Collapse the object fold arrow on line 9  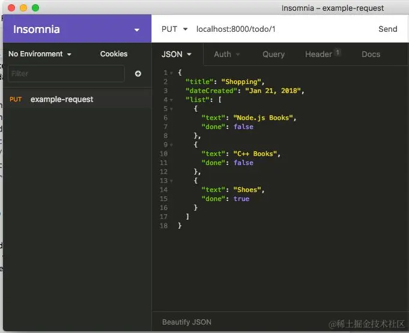click(171, 145)
